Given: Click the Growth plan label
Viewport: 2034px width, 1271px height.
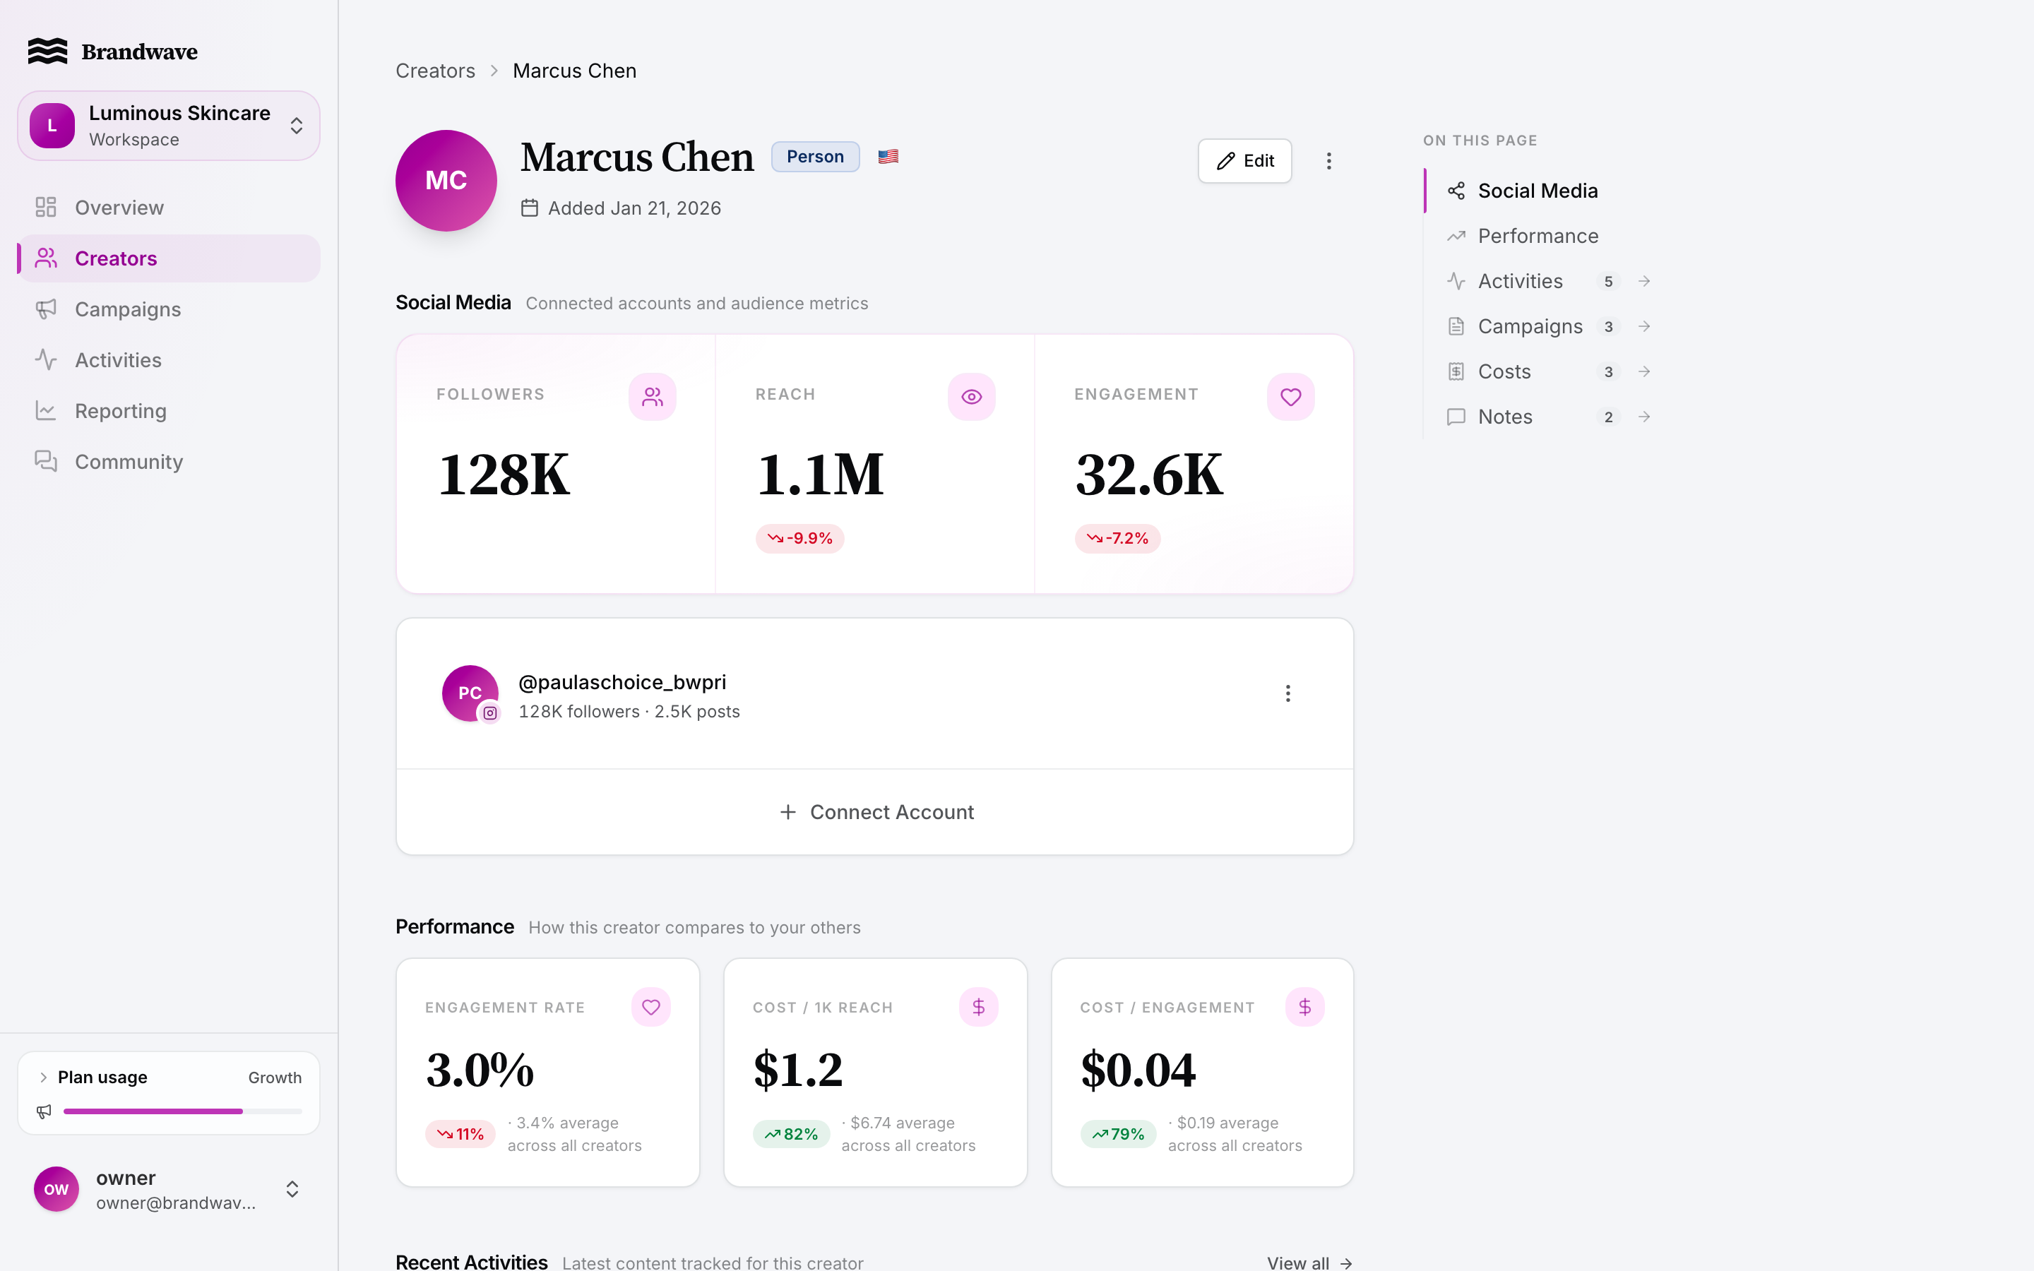Looking at the screenshot, I should [x=275, y=1078].
